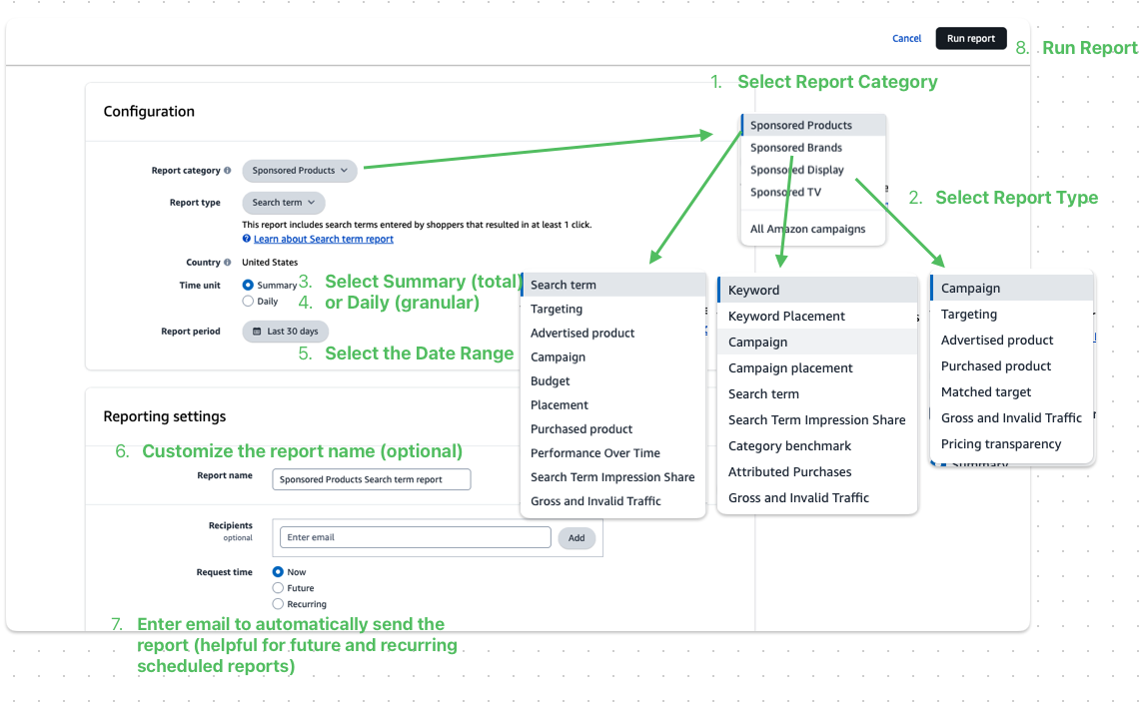Screen dimensions: 1146x702
Task: Choose Search Term Impression Share in middle list
Action: pos(818,420)
